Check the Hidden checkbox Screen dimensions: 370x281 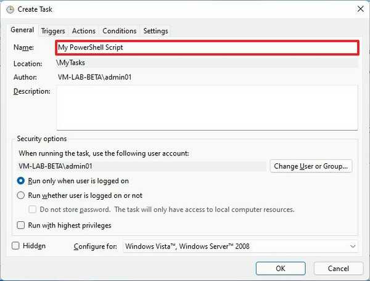coord(16,246)
